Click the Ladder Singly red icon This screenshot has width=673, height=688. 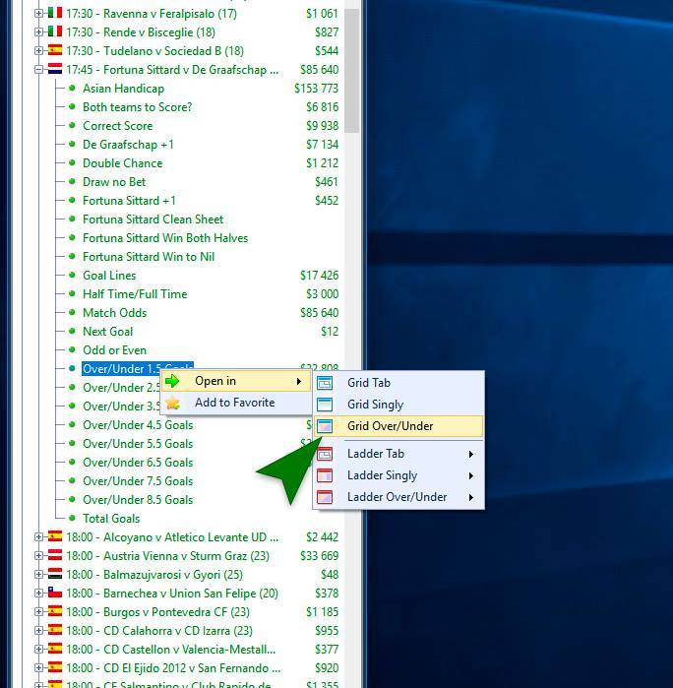click(x=325, y=475)
